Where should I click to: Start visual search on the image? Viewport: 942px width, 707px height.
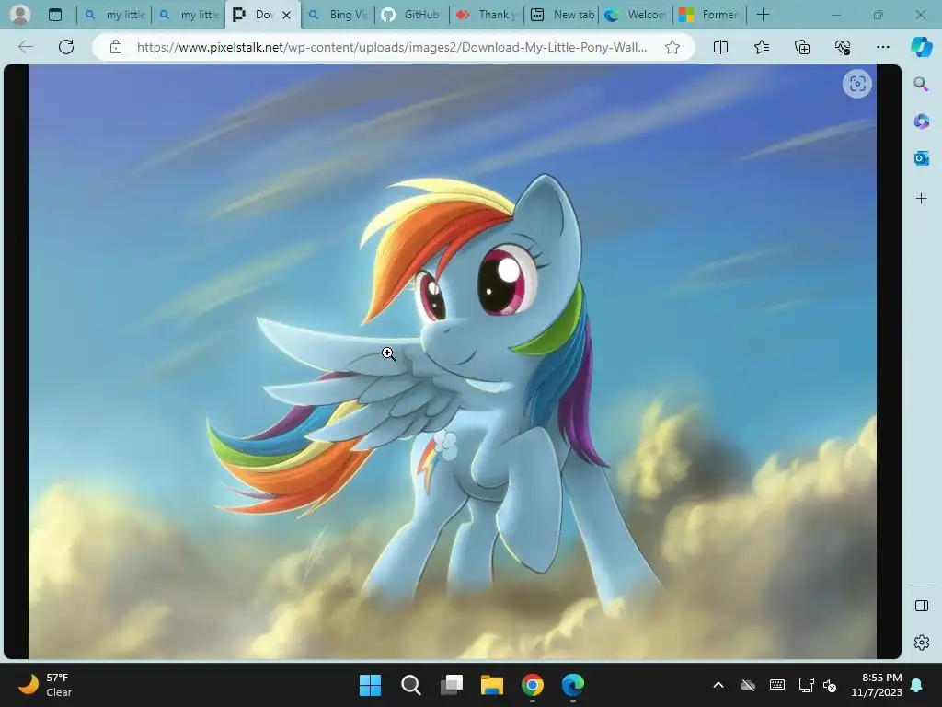click(x=857, y=84)
